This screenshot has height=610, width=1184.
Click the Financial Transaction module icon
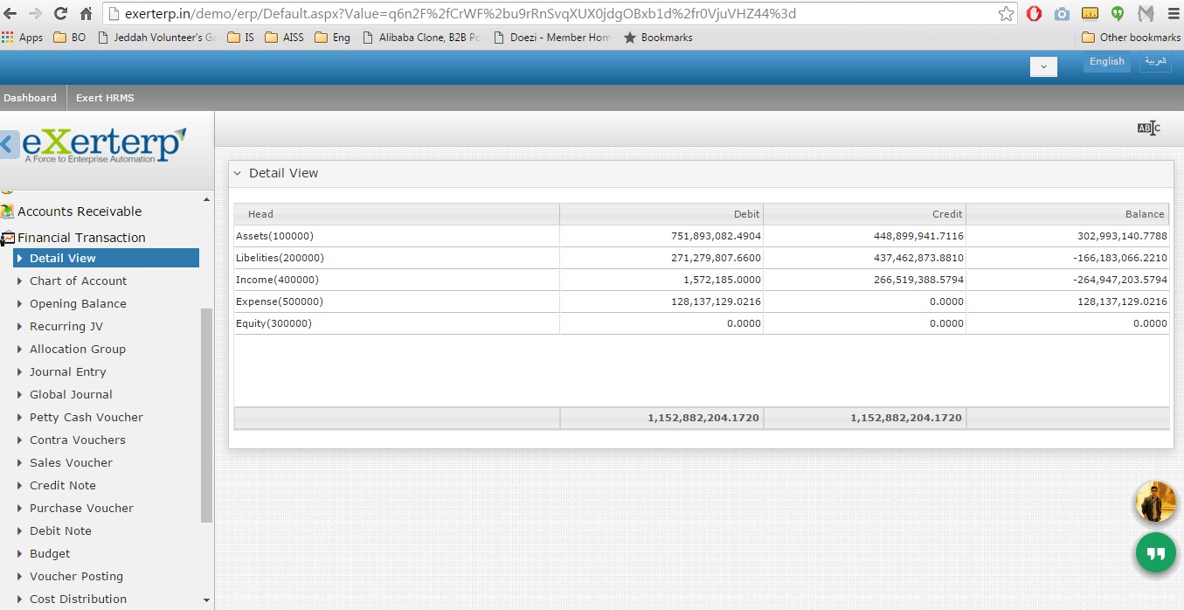coord(8,238)
